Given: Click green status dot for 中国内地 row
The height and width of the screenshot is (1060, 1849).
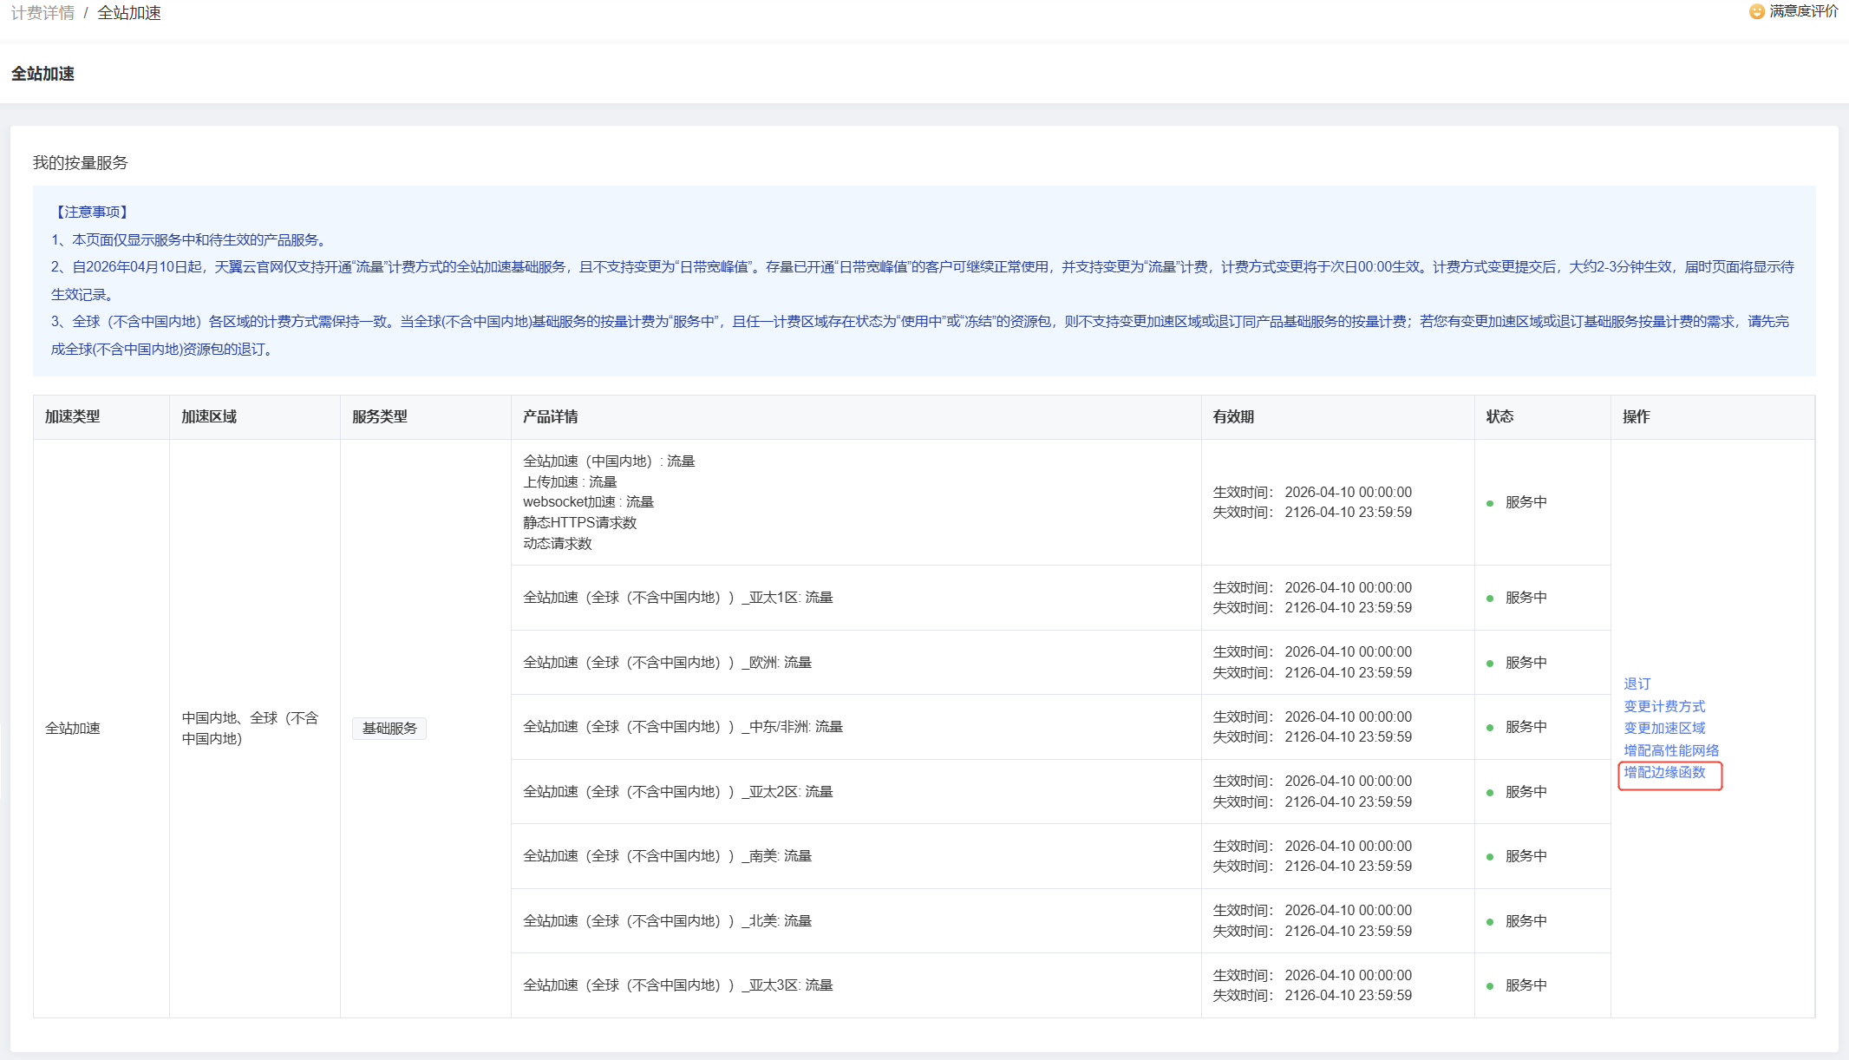Looking at the screenshot, I should (x=1489, y=503).
